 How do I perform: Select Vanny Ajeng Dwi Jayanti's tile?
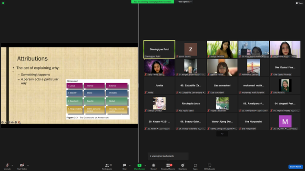click(222, 122)
